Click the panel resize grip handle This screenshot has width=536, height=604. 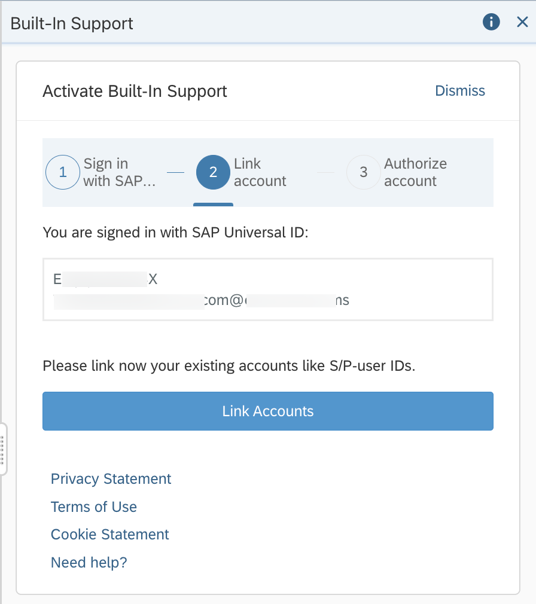tap(2, 449)
